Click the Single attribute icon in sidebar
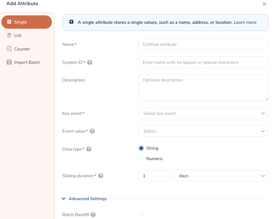272x219 pixels. click(9, 22)
